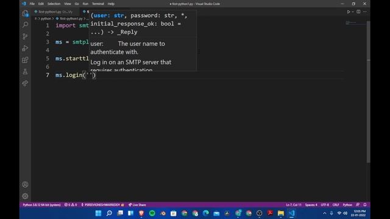Open the File menu
This screenshot has height=219, width=390.
click(32, 4)
